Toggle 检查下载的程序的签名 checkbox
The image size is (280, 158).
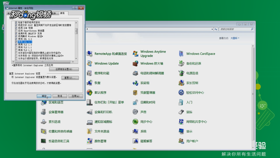coord(16,22)
